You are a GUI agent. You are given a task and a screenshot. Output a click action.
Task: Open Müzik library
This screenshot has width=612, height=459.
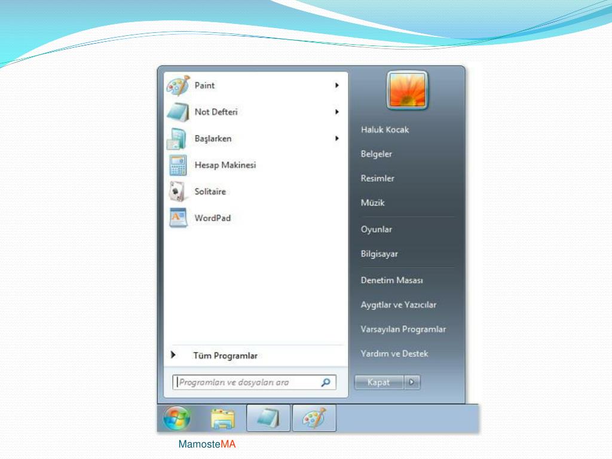373,203
